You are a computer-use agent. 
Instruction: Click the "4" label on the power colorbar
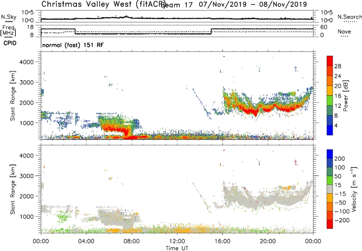coord(336,125)
